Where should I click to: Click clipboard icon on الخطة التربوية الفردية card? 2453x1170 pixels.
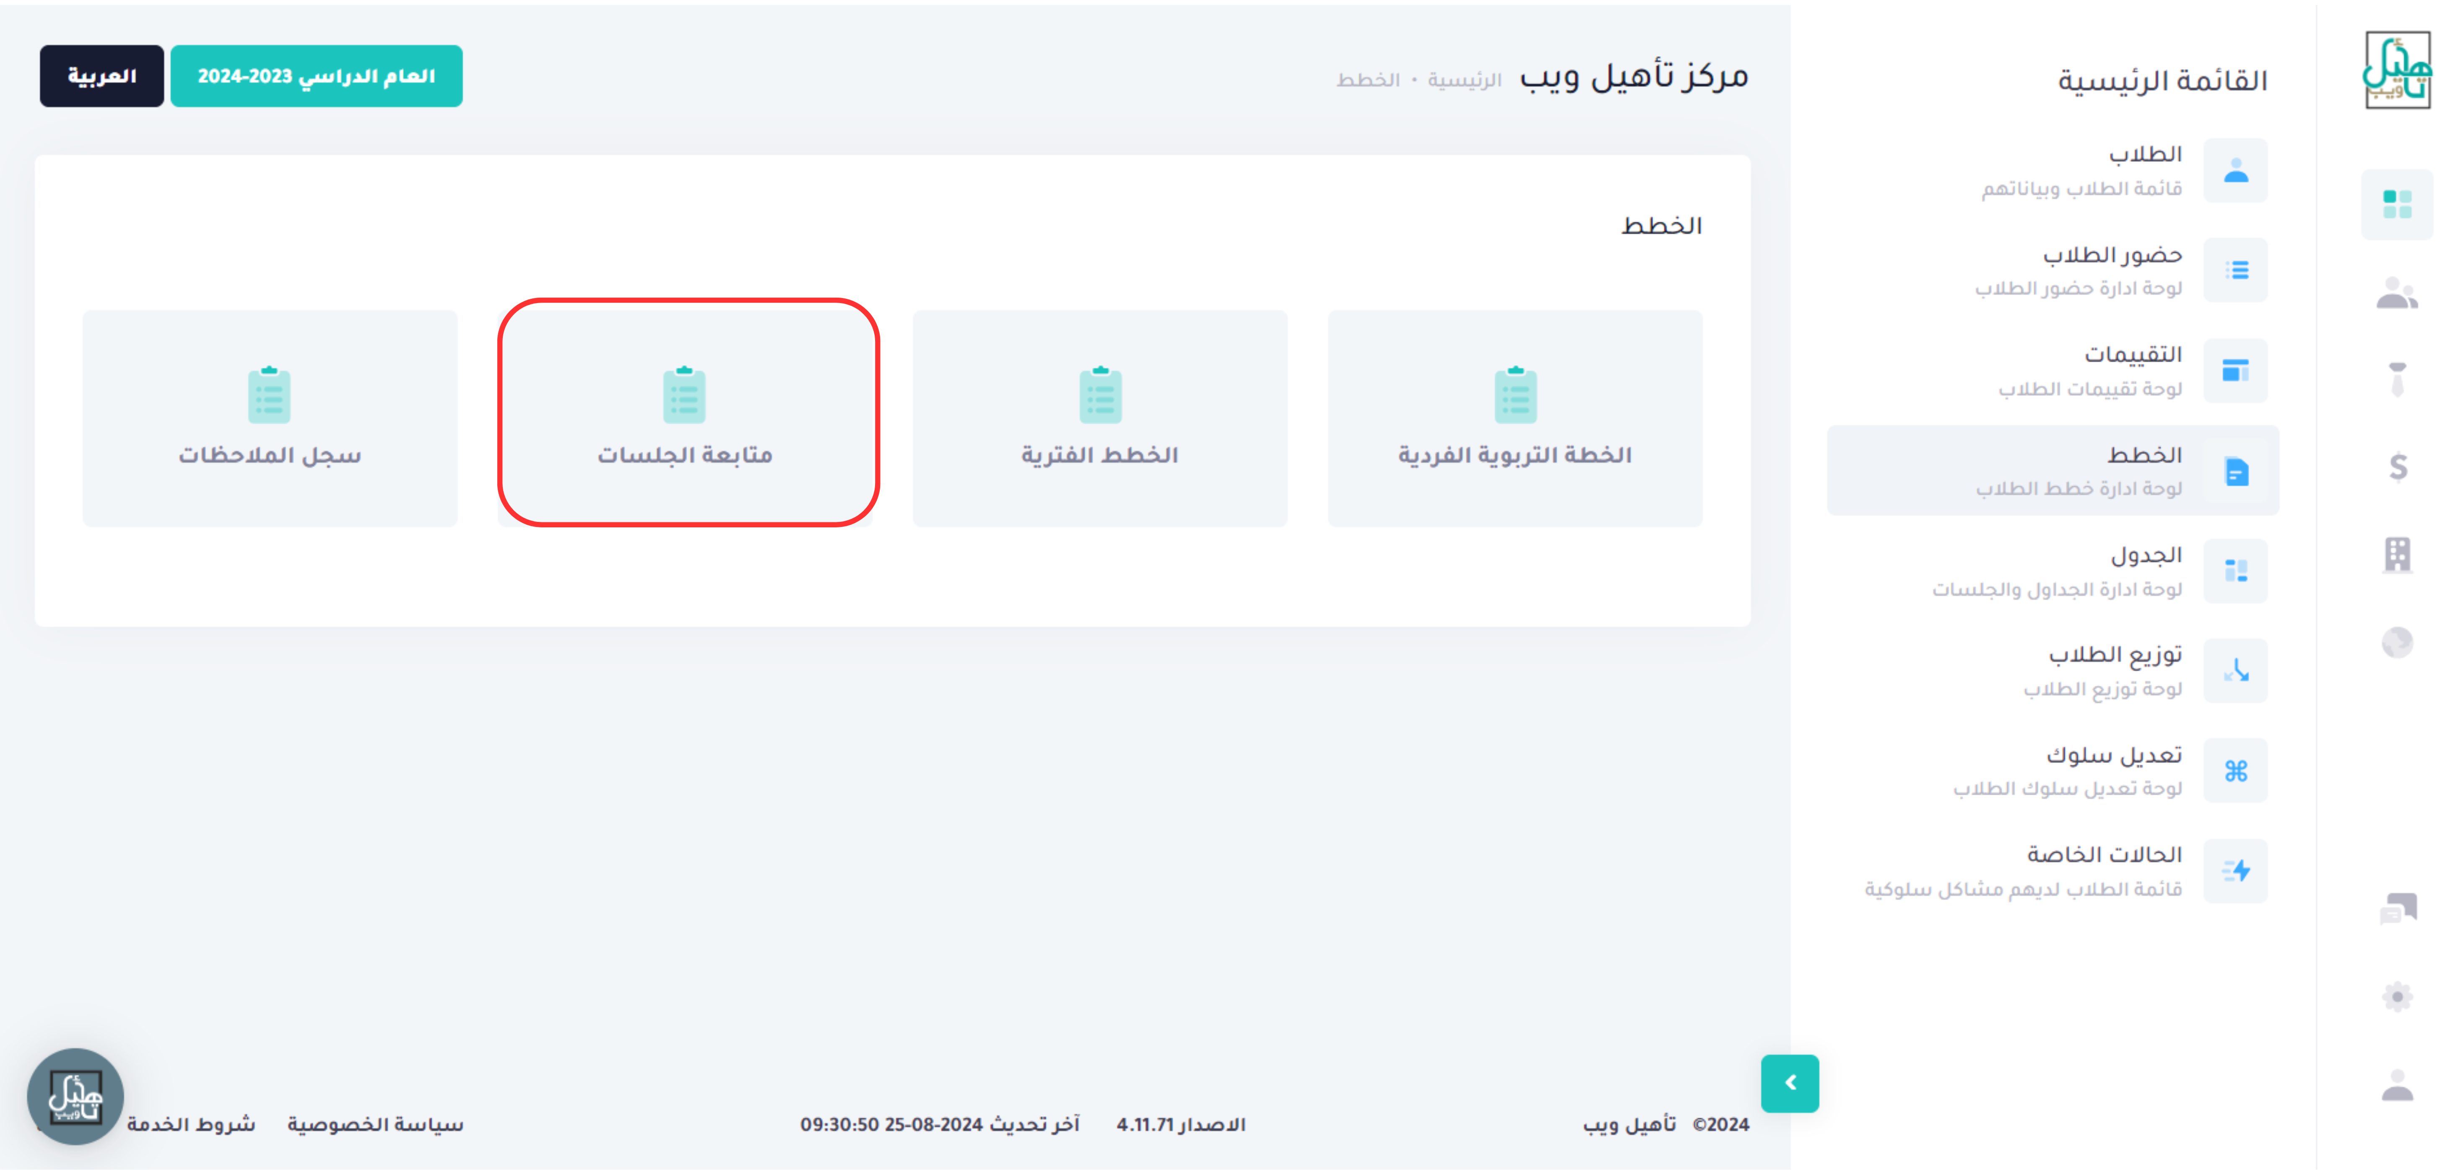pyautogui.click(x=1515, y=394)
